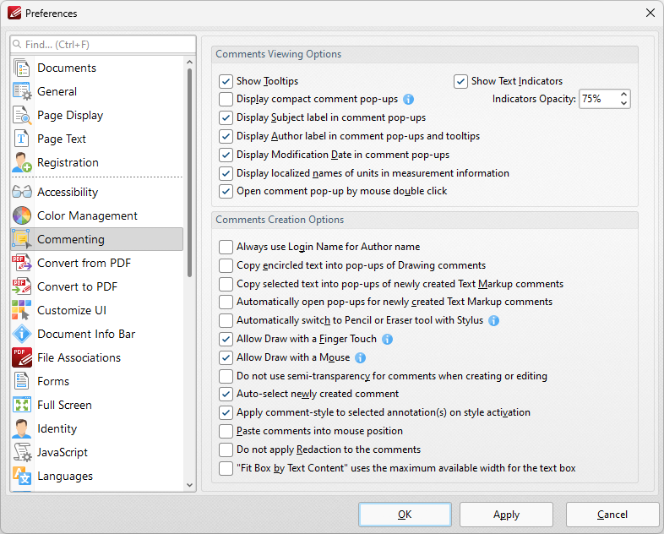Select the Convert to PDF icon
This screenshot has width=664, height=534.
point(22,286)
